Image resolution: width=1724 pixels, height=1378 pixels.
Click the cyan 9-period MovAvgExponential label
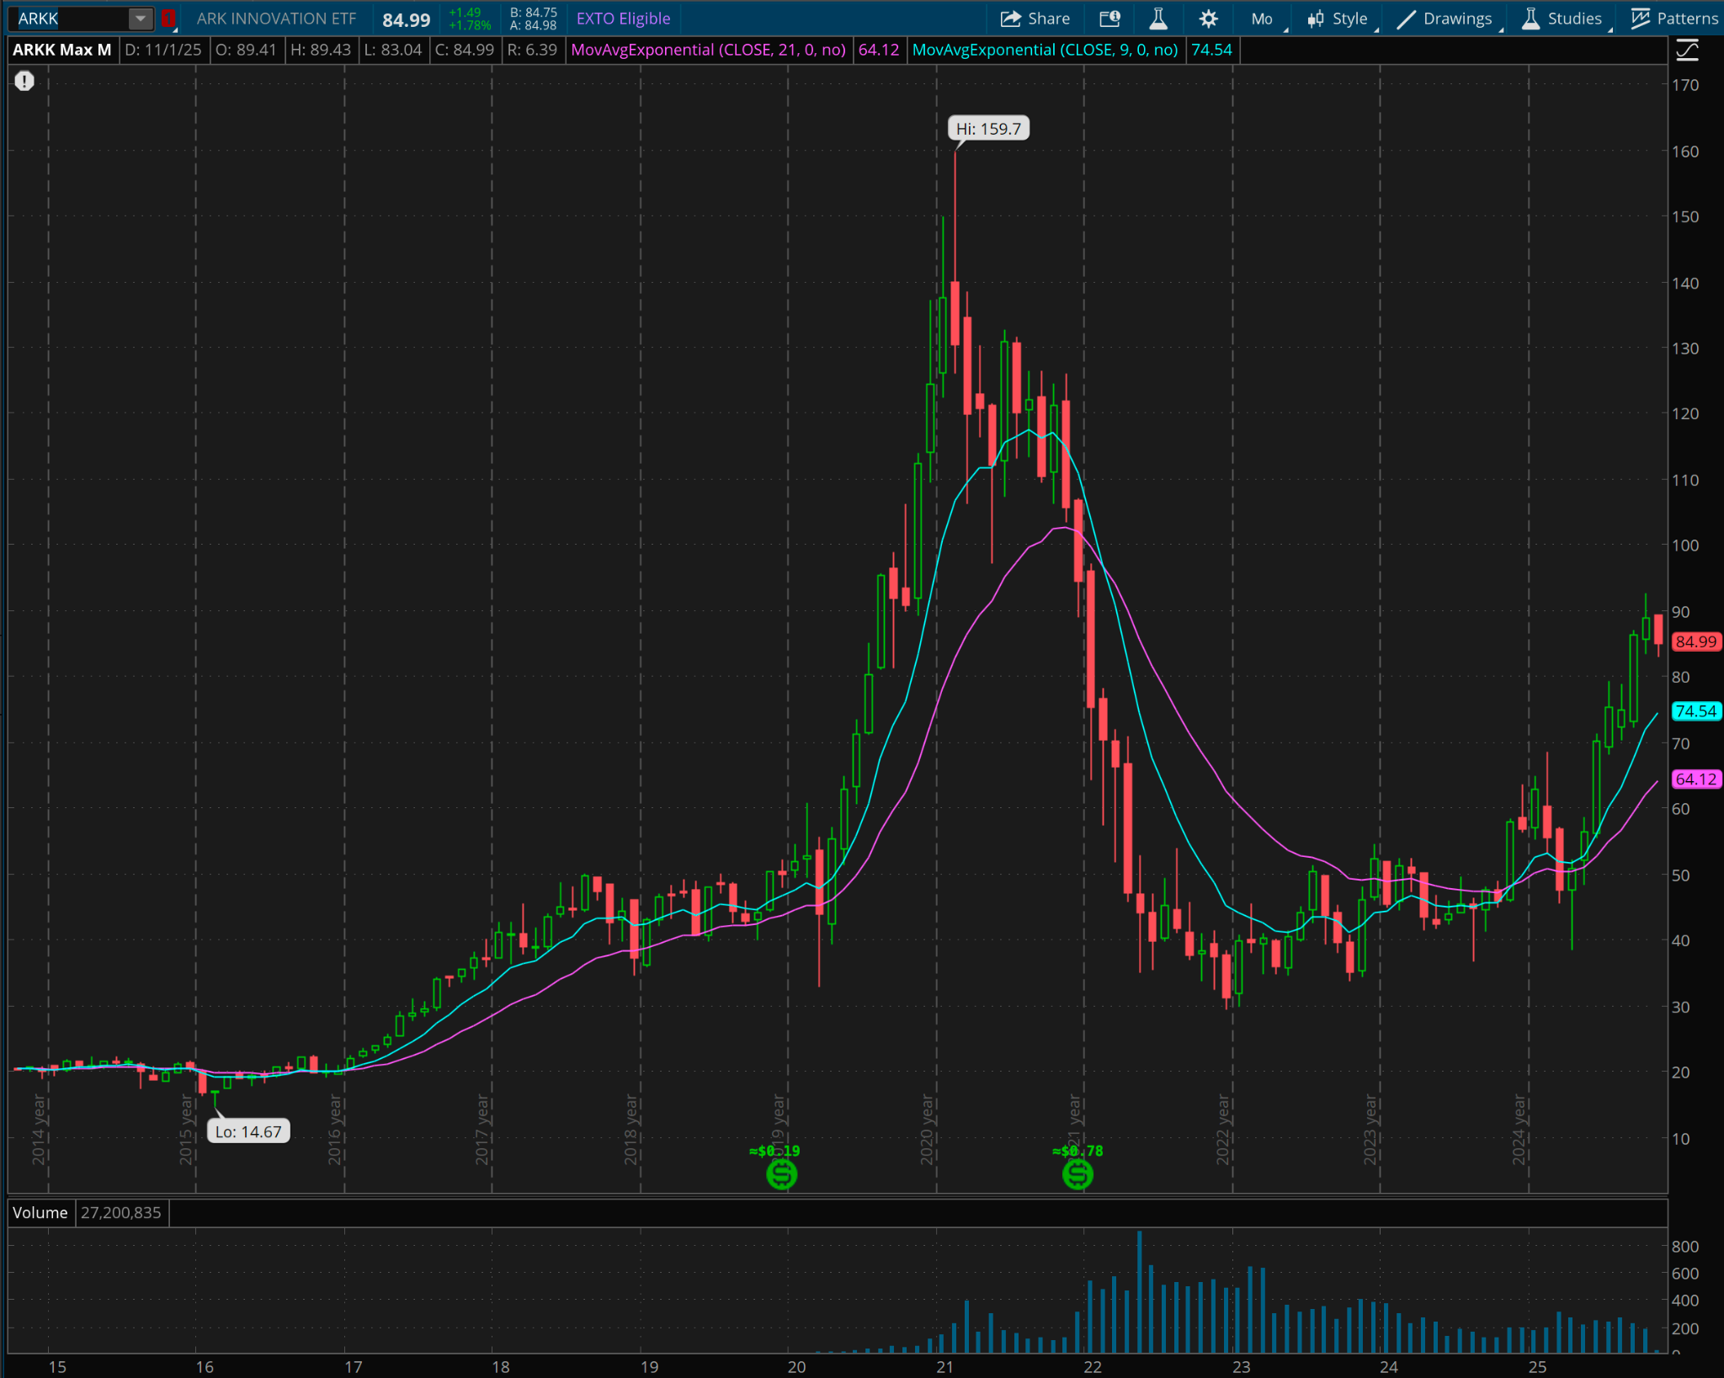[1045, 50]
